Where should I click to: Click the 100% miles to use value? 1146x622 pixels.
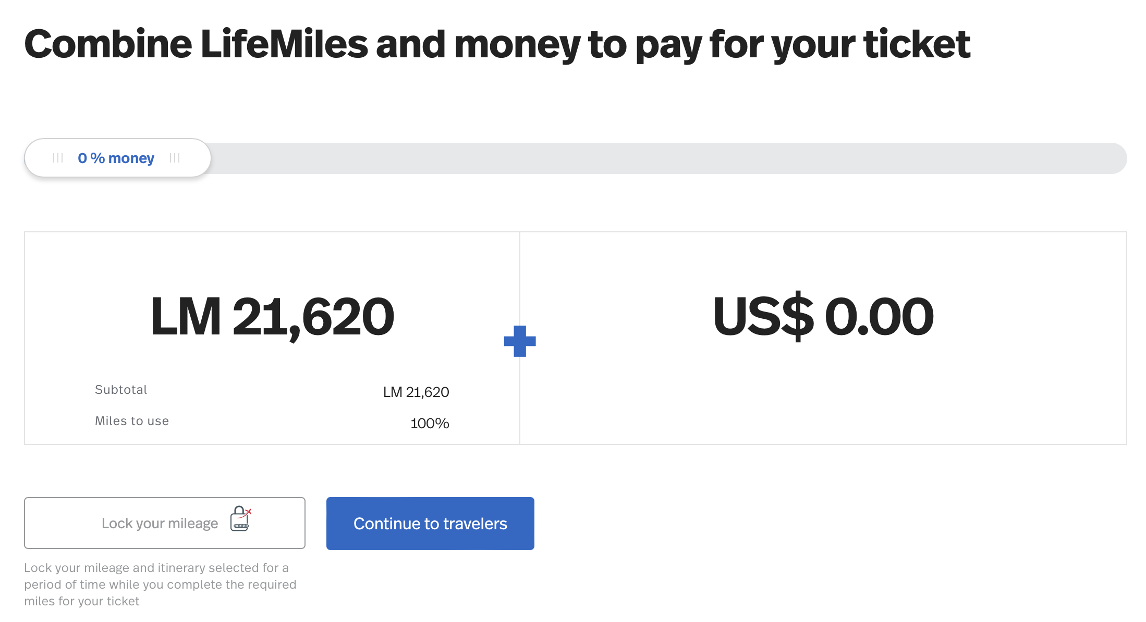point(430,423)
